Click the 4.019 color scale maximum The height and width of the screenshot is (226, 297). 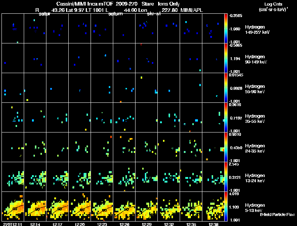coord(234,194)
